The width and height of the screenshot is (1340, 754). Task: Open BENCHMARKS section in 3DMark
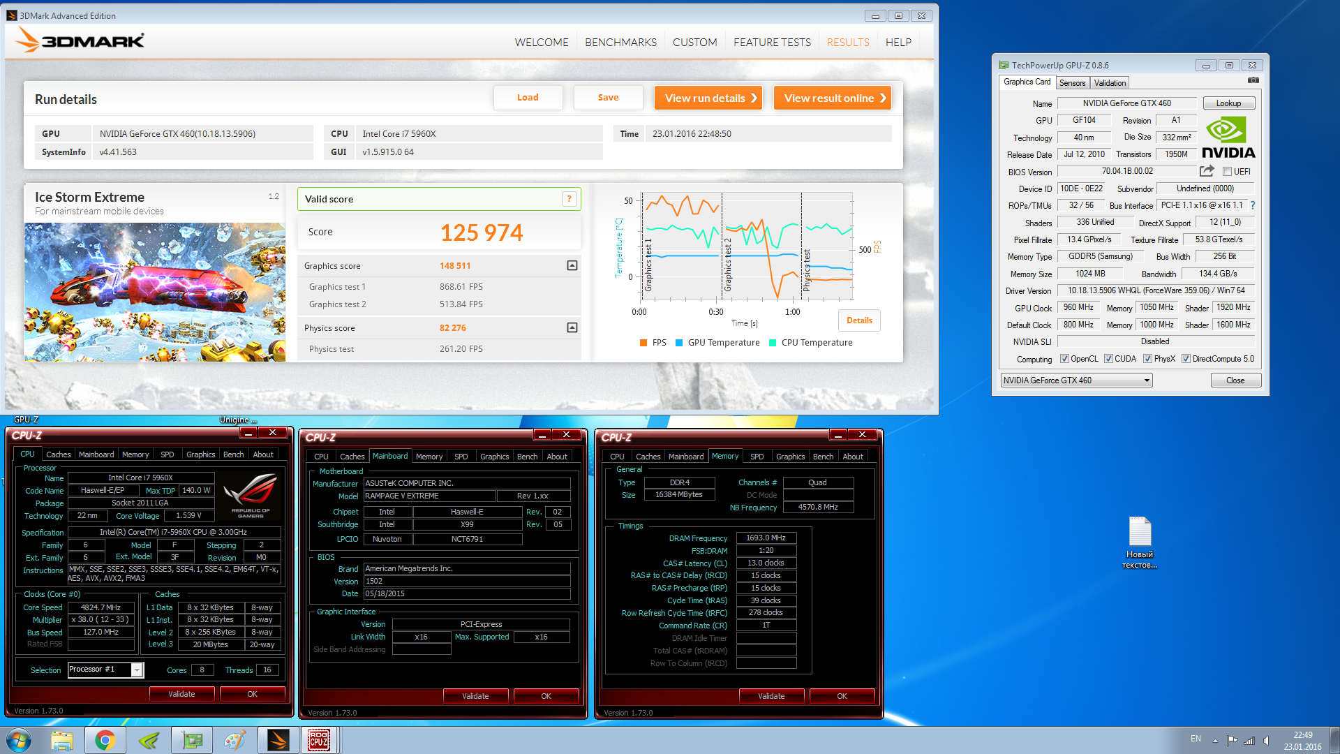[x=620, y=43]
